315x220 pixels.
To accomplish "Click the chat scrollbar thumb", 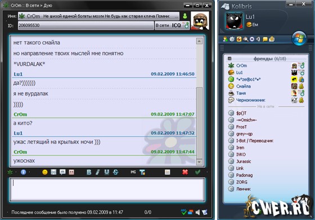I will click(x=199, y=123).
